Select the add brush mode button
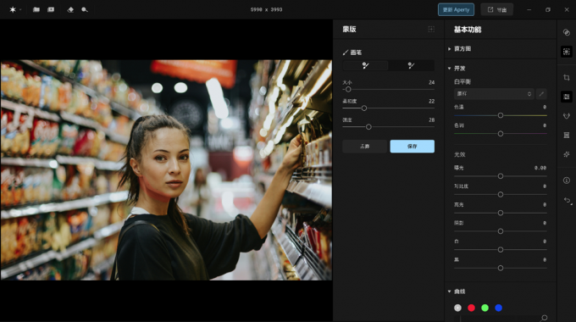 (366, 65)
